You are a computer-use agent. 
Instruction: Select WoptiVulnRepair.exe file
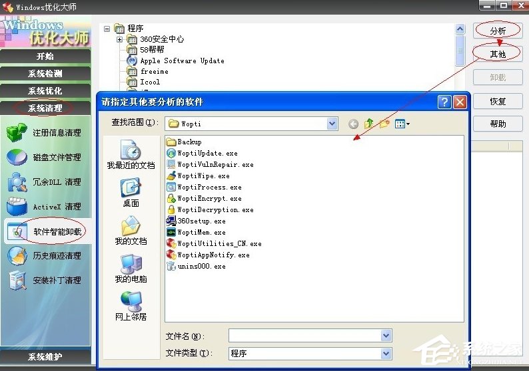[210, 165]
